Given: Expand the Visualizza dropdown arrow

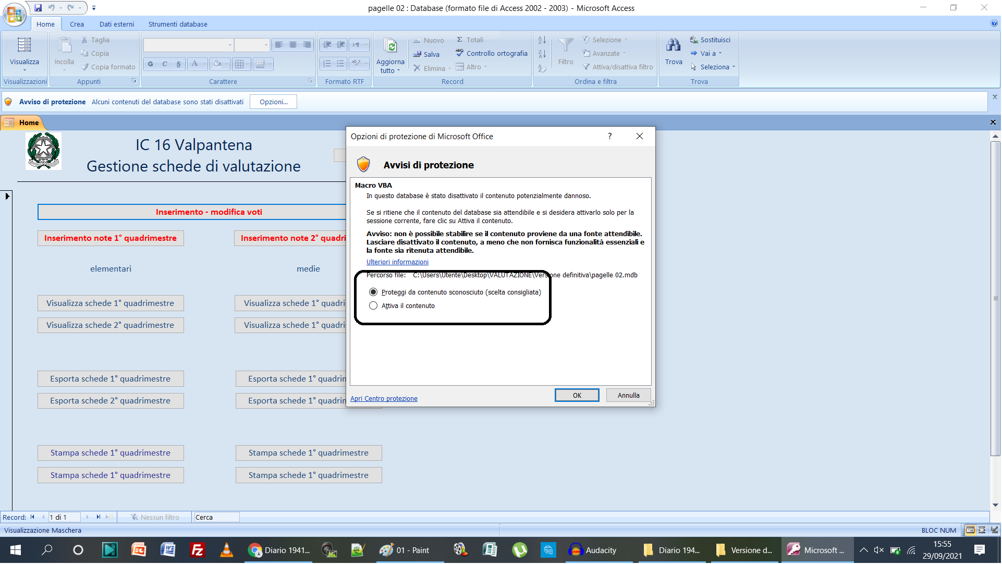Looking at the screenshot, I should point(24,70).
